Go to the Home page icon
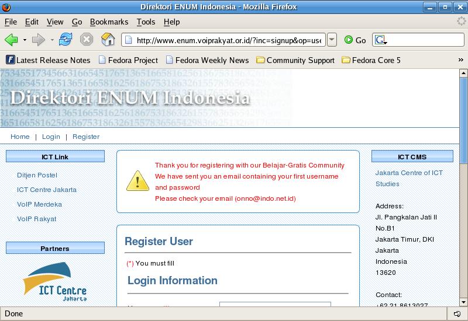This screenshot has width=468, height=321. pyautogui.click(x=108, y=40)
